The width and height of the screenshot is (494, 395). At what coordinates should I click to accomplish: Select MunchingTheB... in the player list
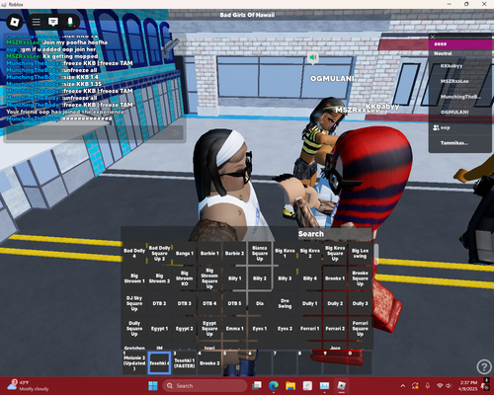(459, 97)
